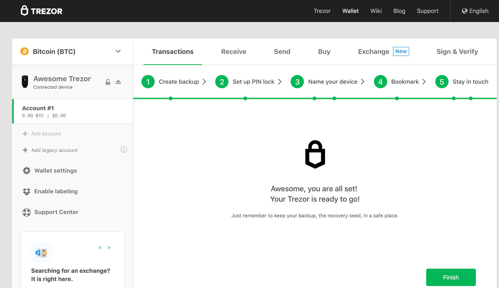Open Wallet link in top navigation
The width and height of the screenshot is (499, 288).
pos(350,11)
